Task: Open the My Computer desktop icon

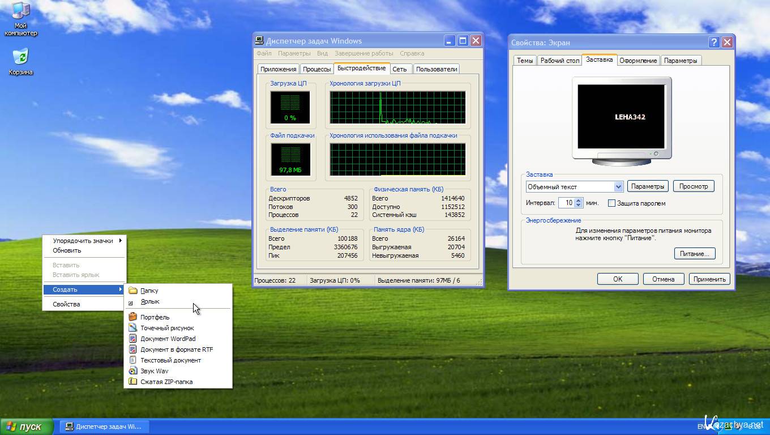Action: pos(20,12)
